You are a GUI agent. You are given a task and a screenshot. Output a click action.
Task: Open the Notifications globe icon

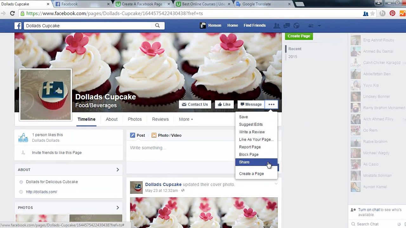297,26
